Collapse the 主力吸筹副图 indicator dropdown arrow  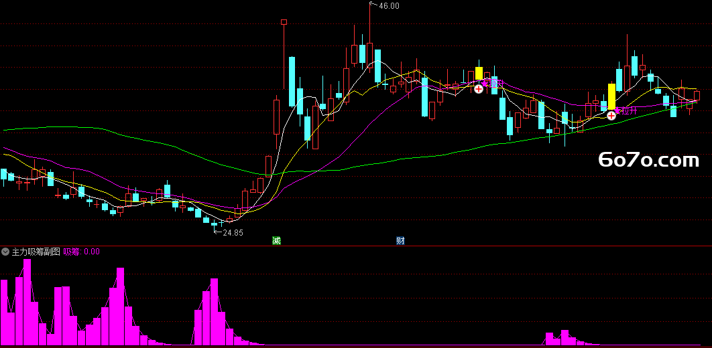pos(5,252)
